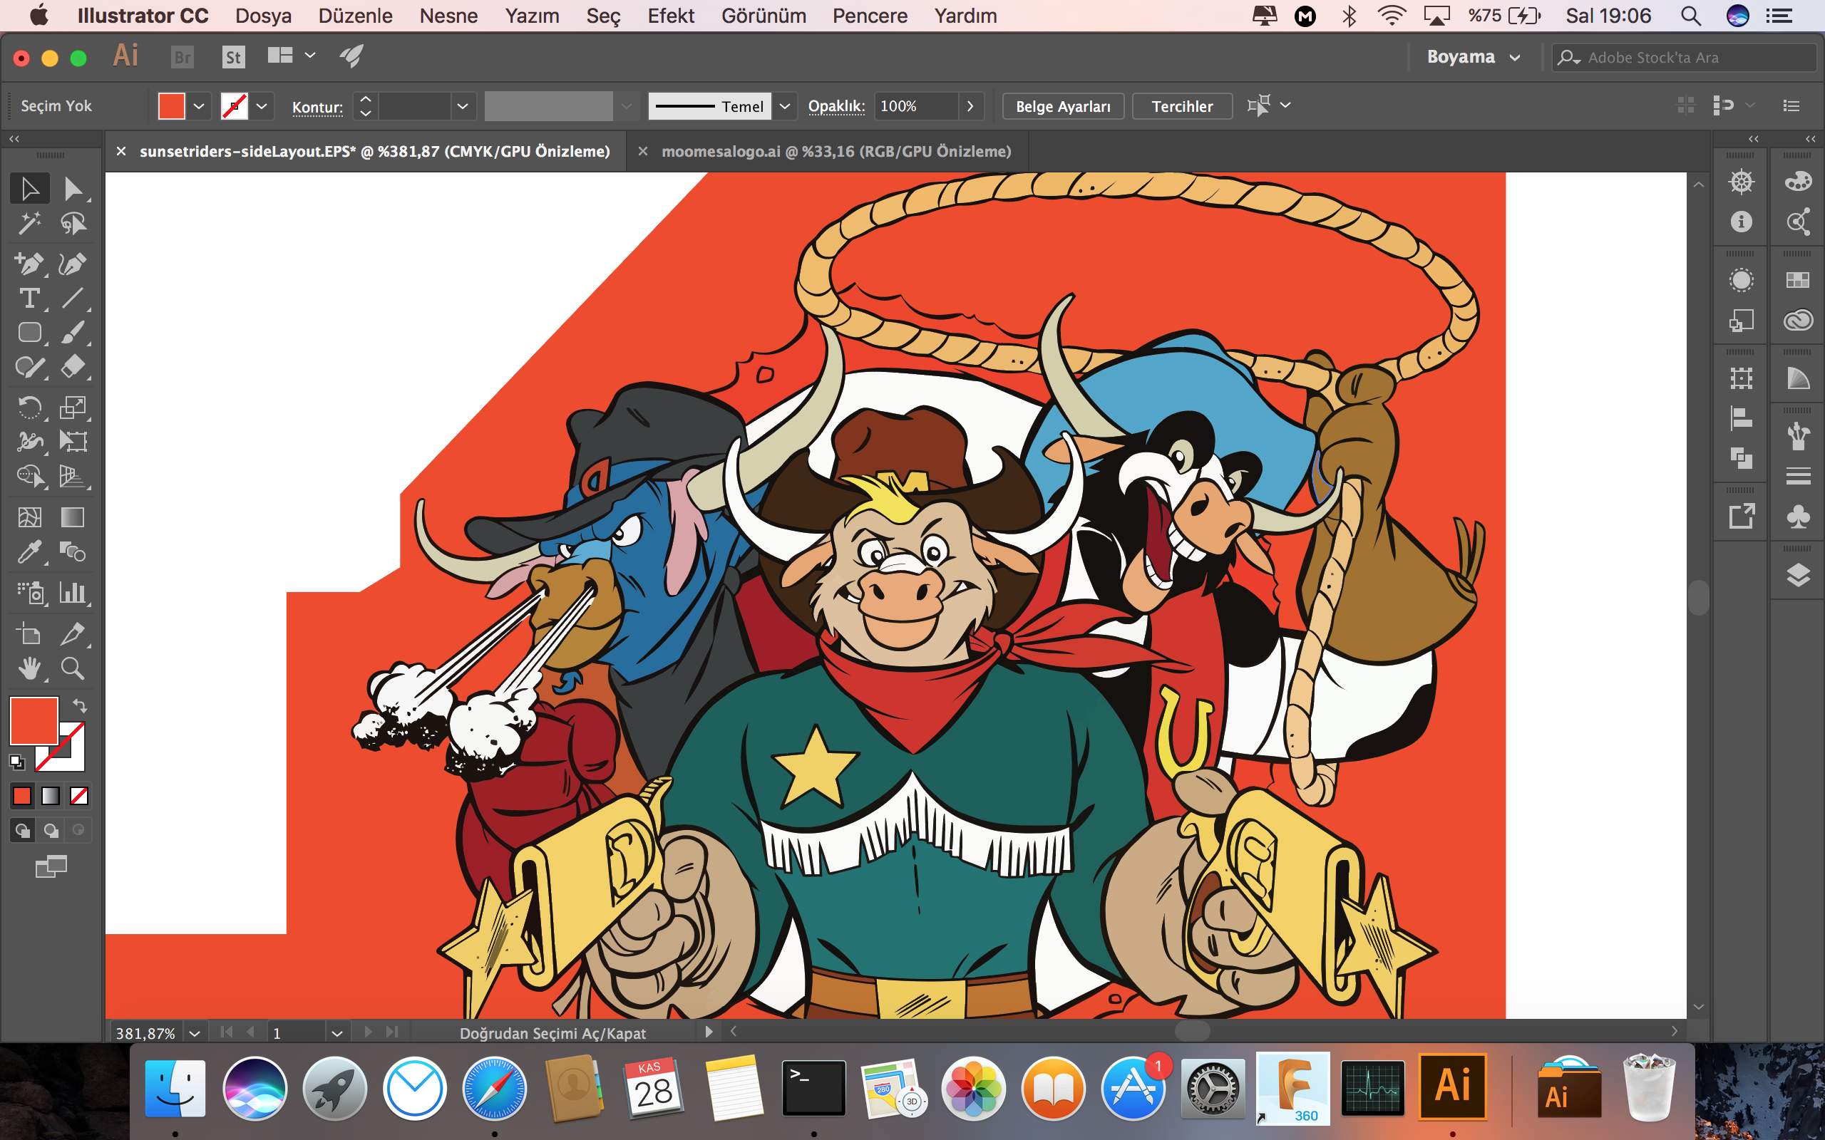
Task: Select the Rounded Rectangle tool
Action: tap(30, 333)
